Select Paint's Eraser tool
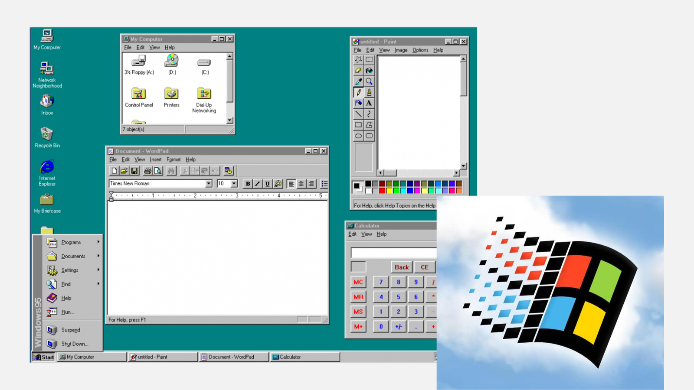Screen dimensions: 694x390 pyautogui.click(x=358, y=70)
